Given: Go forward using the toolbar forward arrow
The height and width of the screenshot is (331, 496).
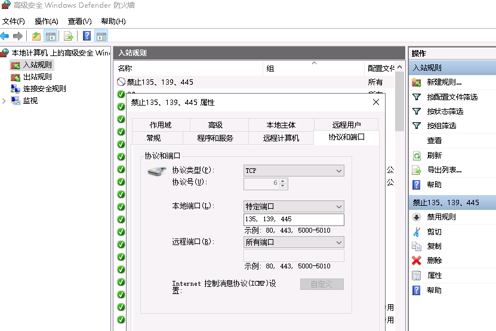Looking at the screenshot, I should 18,36.
